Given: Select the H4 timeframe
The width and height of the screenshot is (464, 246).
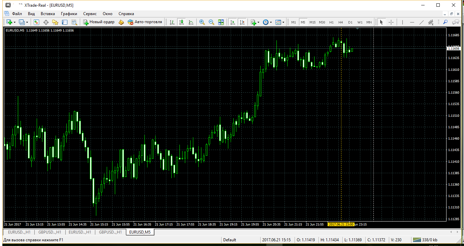Looking at the screenshot, I should coord(341,22).
